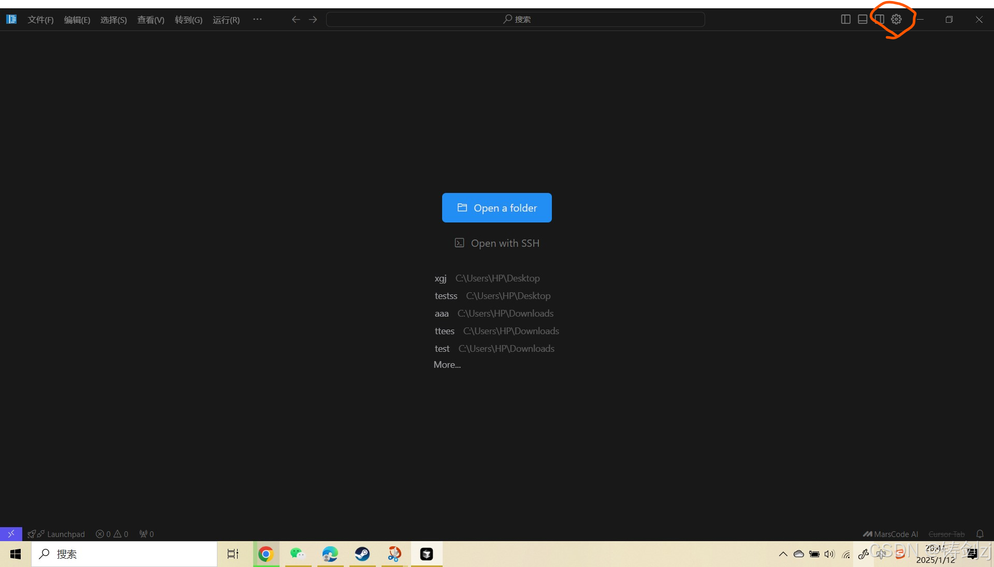Open notifications bell icon

tap(980, 534)
